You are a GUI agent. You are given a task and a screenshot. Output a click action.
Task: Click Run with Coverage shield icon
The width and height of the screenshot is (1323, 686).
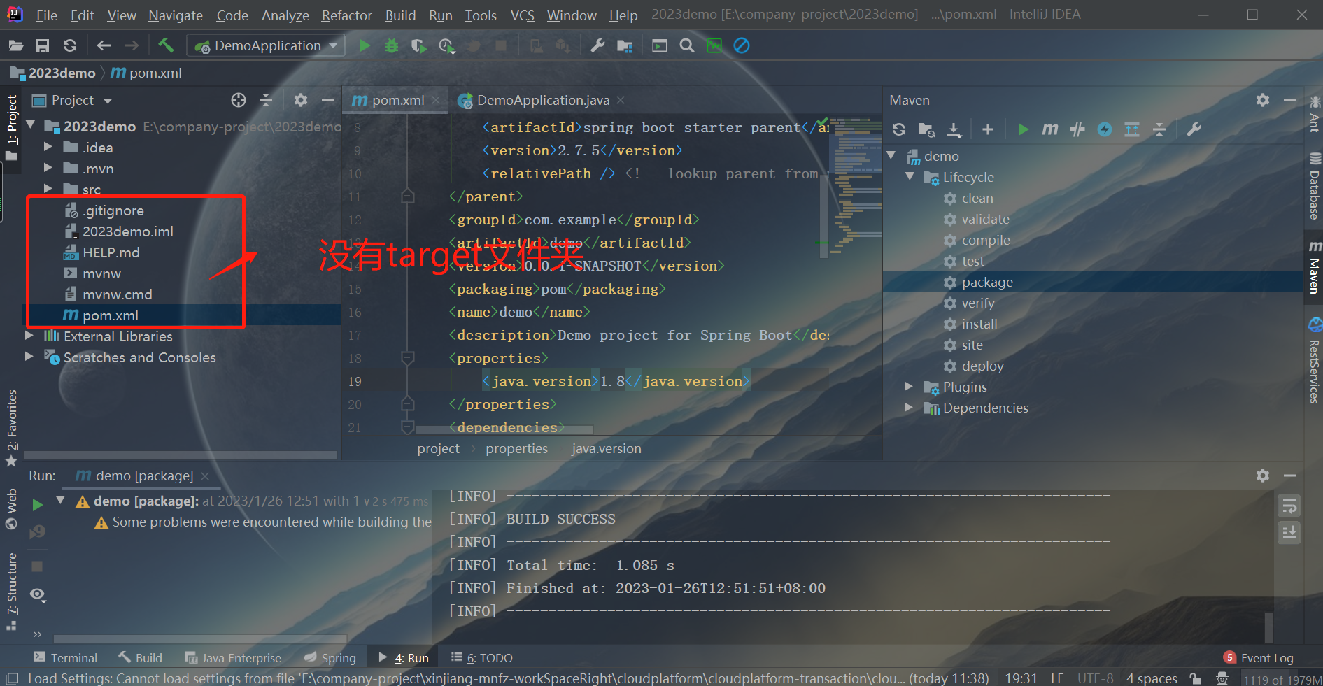click(x=418, y=46)
